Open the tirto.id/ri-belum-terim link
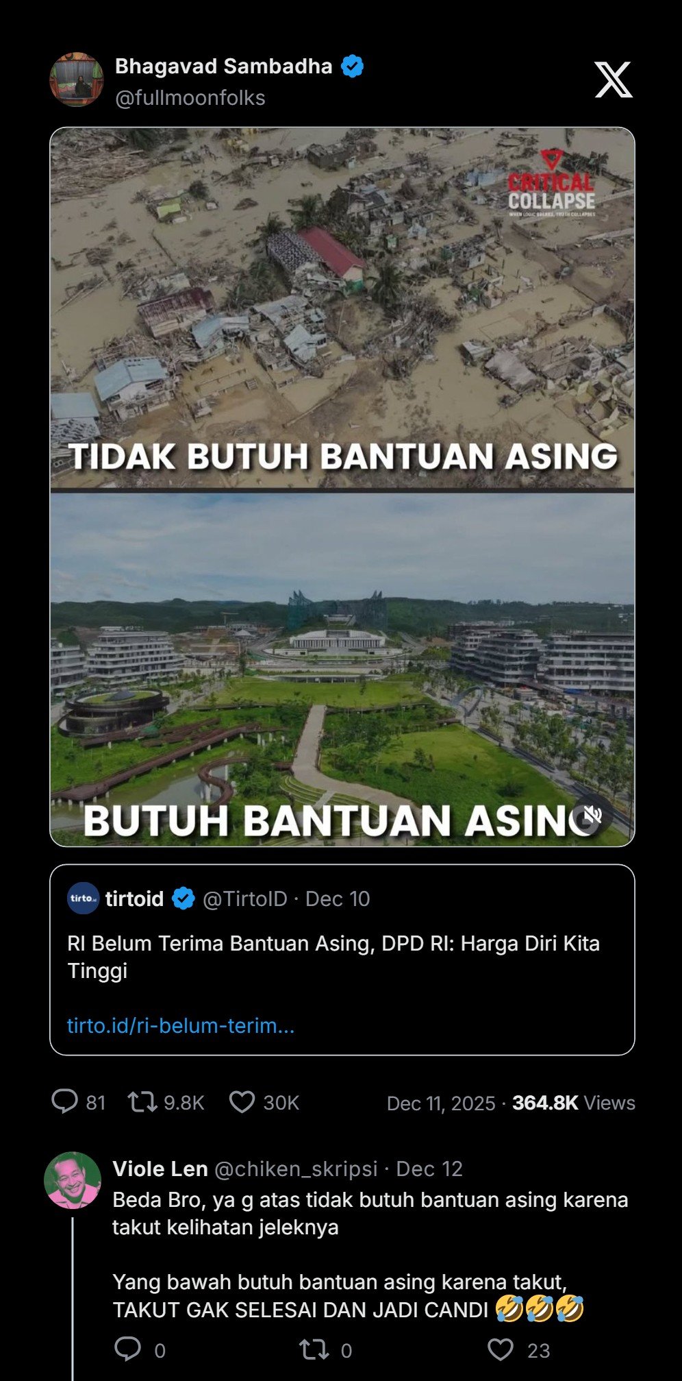Viewport: 682px width, 1381px height. (x=181, y=1025)
